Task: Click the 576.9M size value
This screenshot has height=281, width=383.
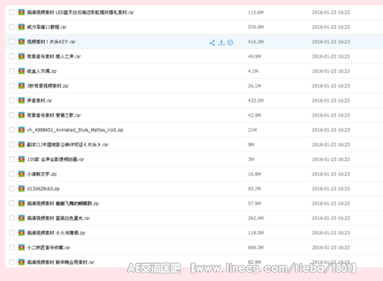Action: click(x=256, y=27)
